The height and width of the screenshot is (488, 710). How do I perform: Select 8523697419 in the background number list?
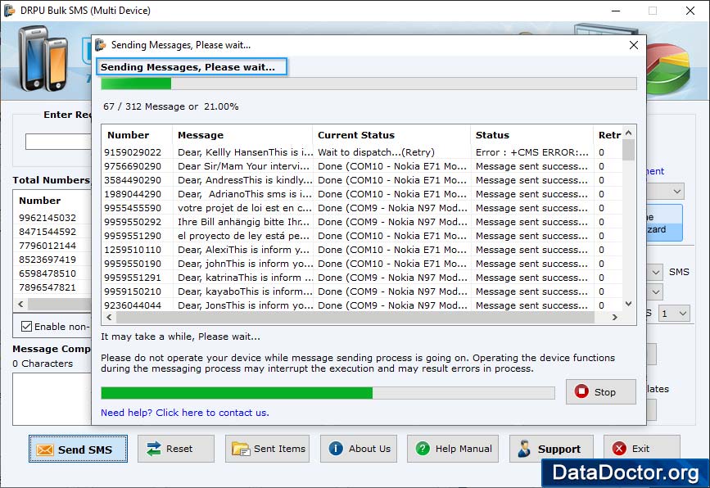[47, 260]
